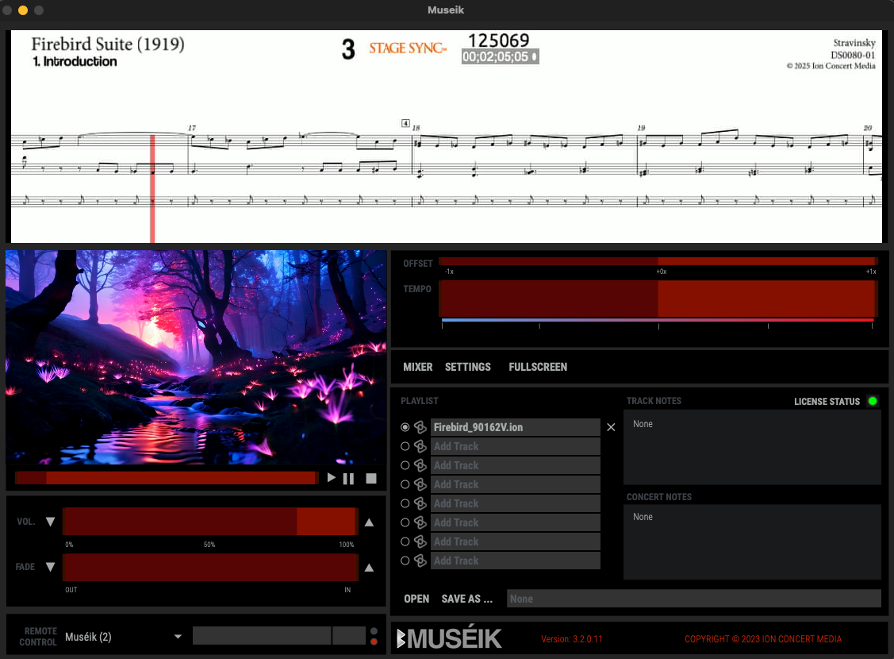Click the Version: 3.2.0.11 text
The height and width of the screenshot is (659, 894).
(x=572, y=639)
